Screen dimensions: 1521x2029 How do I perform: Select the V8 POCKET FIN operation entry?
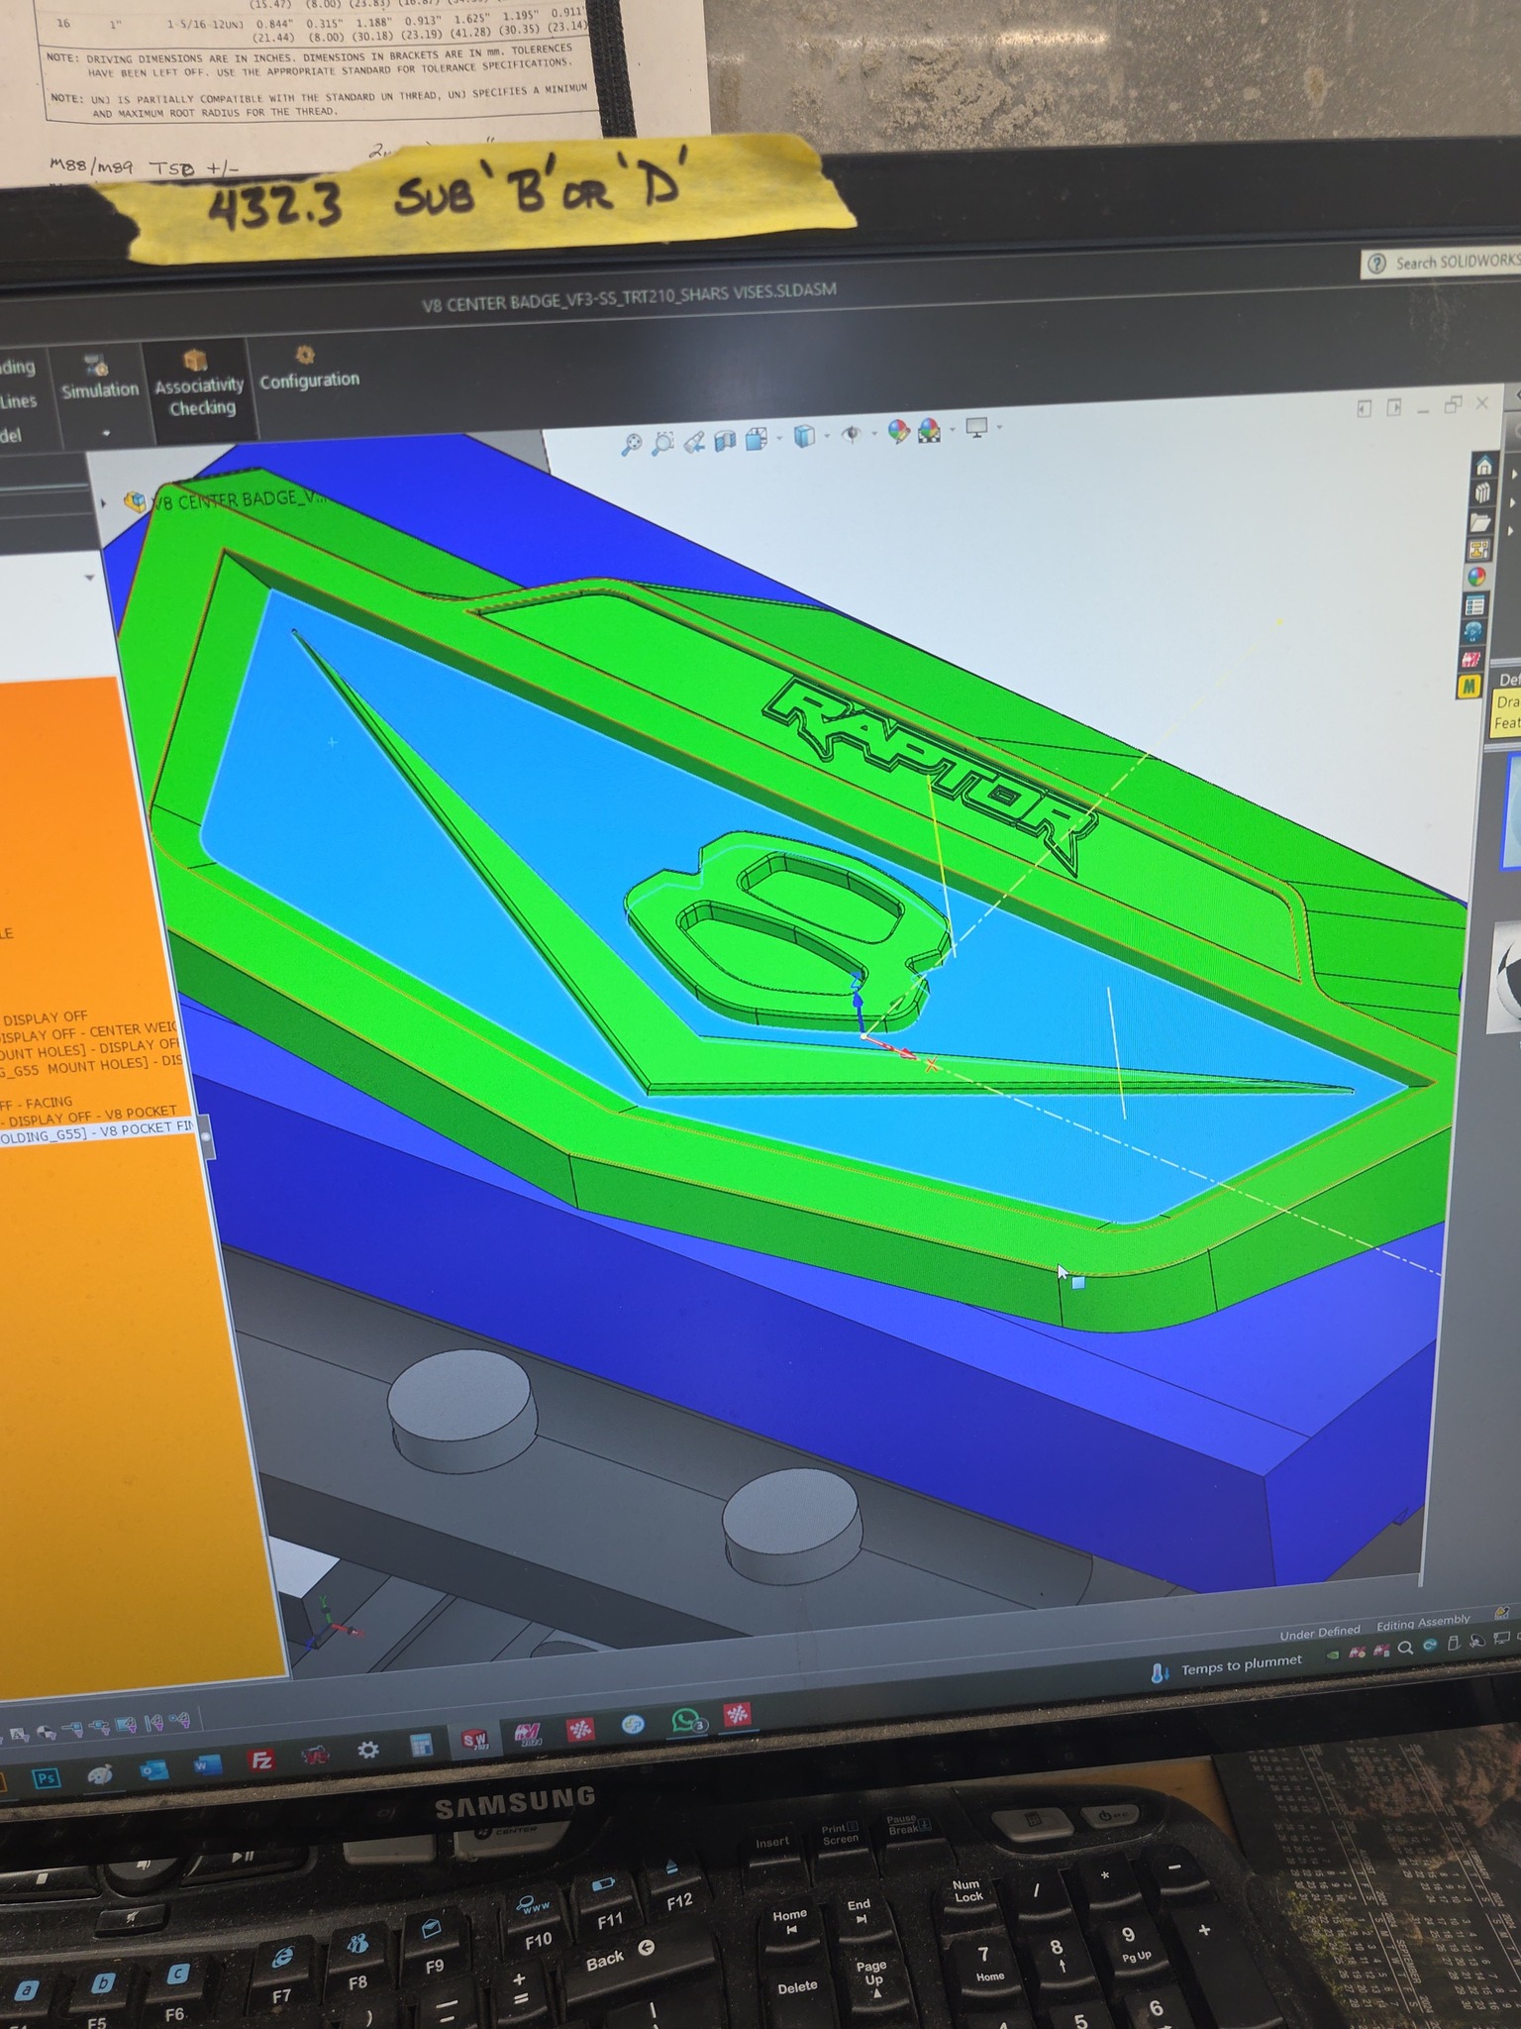(x=99, y=1131)
